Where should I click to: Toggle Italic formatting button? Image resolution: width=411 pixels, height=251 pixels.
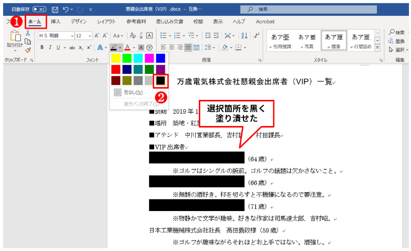pos(50,48)
